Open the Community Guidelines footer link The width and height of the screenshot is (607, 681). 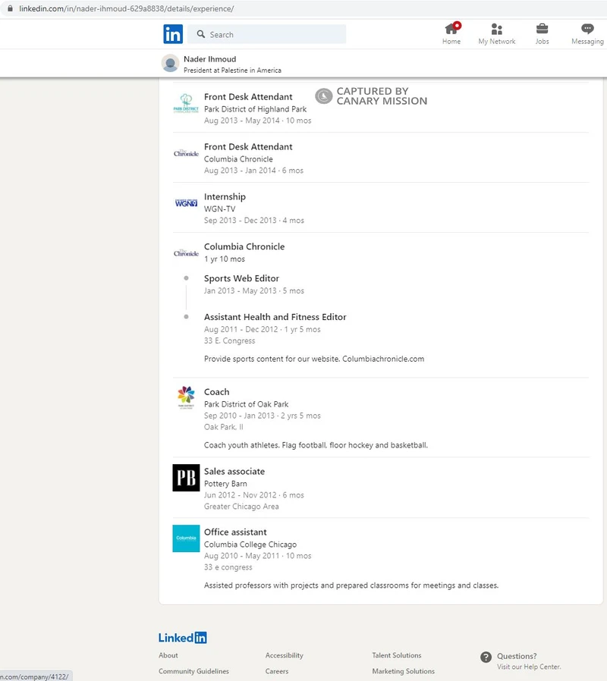(x=193, y=671)
